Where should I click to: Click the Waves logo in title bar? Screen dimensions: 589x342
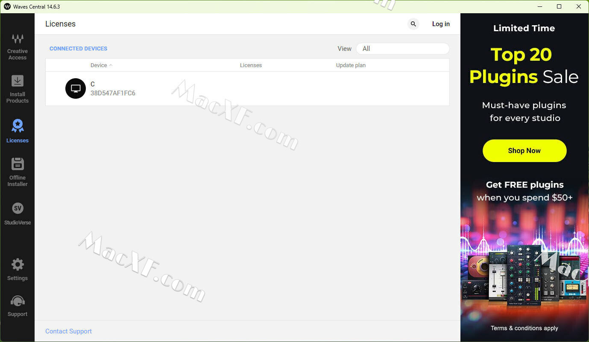[7, 6]
